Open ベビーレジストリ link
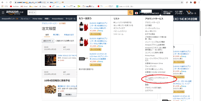 [120, 31]
